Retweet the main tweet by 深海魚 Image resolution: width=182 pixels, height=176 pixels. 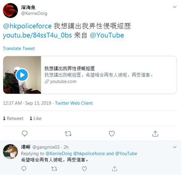click(68, 134)
